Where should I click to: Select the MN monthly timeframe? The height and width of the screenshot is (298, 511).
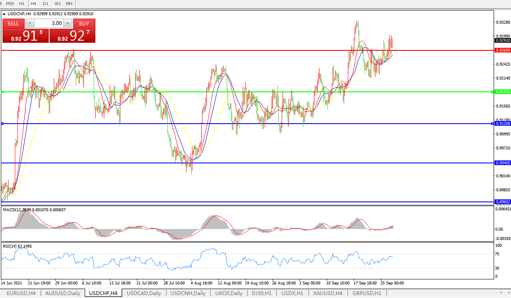pos(69,3)
